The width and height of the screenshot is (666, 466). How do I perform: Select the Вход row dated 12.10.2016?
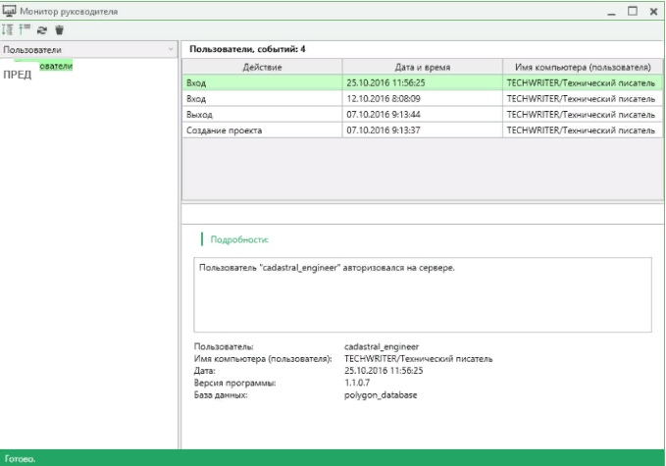pos(261,99)
